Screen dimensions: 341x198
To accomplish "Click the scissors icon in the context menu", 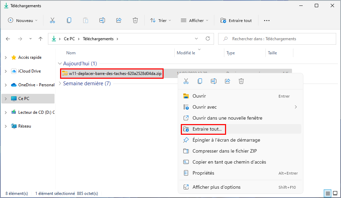I will point(186,81).
